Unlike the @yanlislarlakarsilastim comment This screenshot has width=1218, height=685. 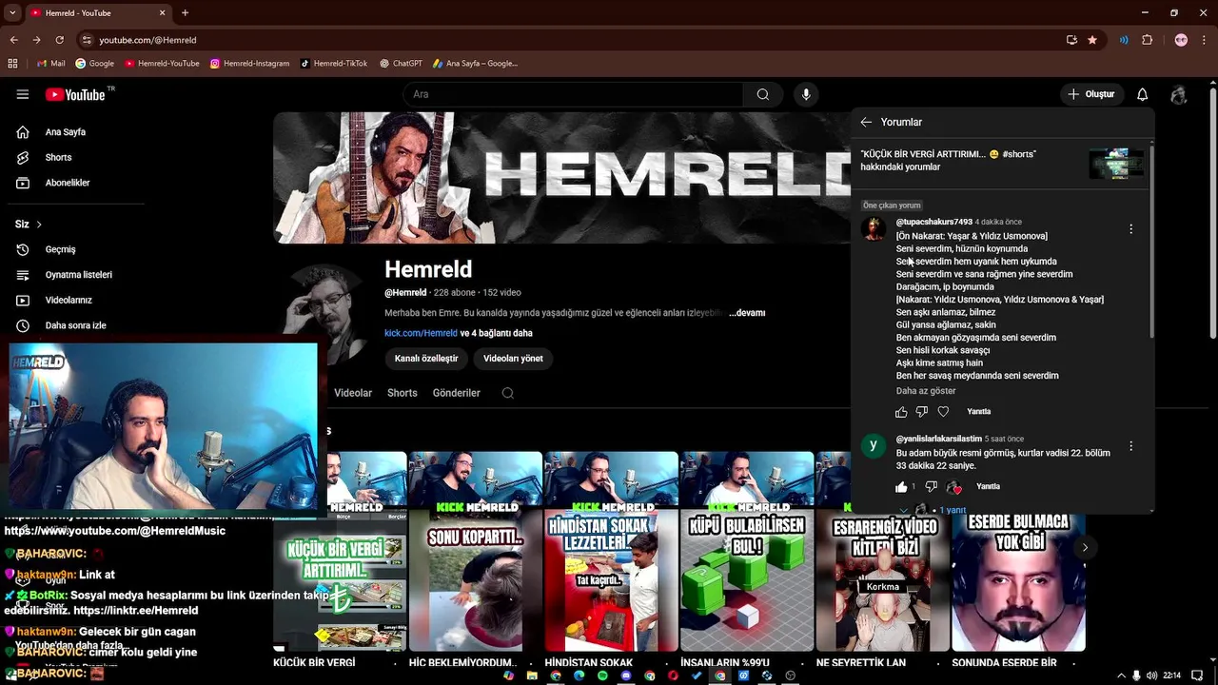coord(901,486)
